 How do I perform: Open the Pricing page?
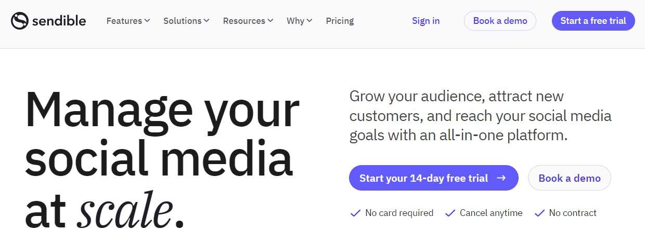[x=340, y=21]
